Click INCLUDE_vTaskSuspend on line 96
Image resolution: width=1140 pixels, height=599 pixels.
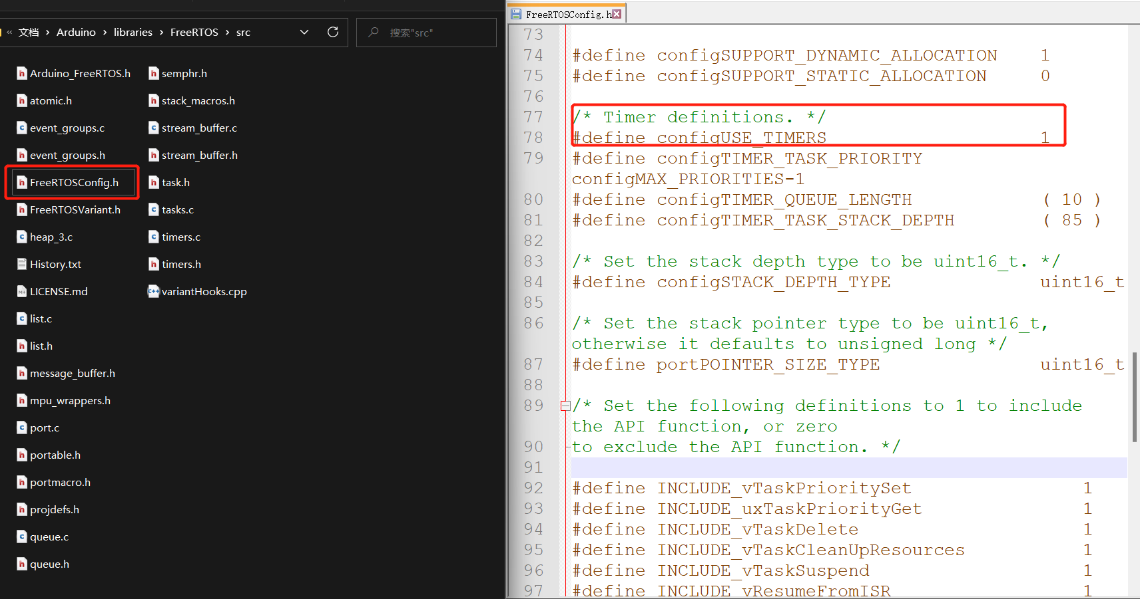click(764, 570)
